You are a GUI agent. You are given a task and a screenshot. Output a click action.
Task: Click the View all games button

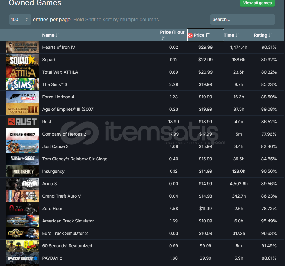click(257, 3)
